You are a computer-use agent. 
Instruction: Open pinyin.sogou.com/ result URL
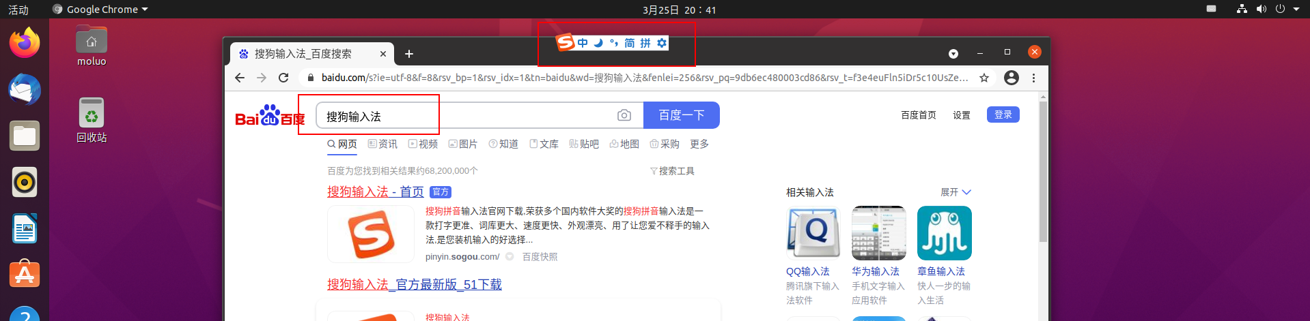tap(462, 257)
